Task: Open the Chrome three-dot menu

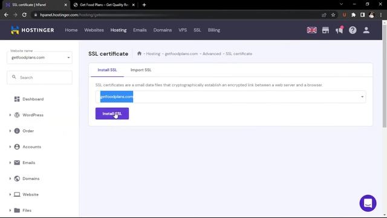Action: [x=381, y=15]
